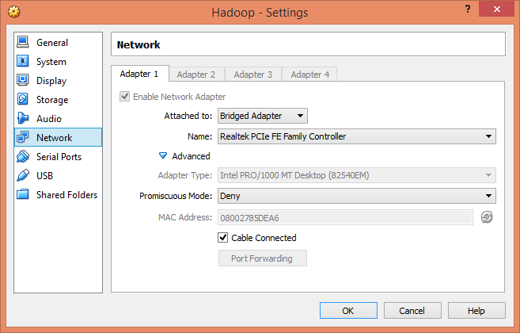Screen dimensions: 520x333
Task: Click the OK button
Action: pyautogui.click(x=348, y=310)
